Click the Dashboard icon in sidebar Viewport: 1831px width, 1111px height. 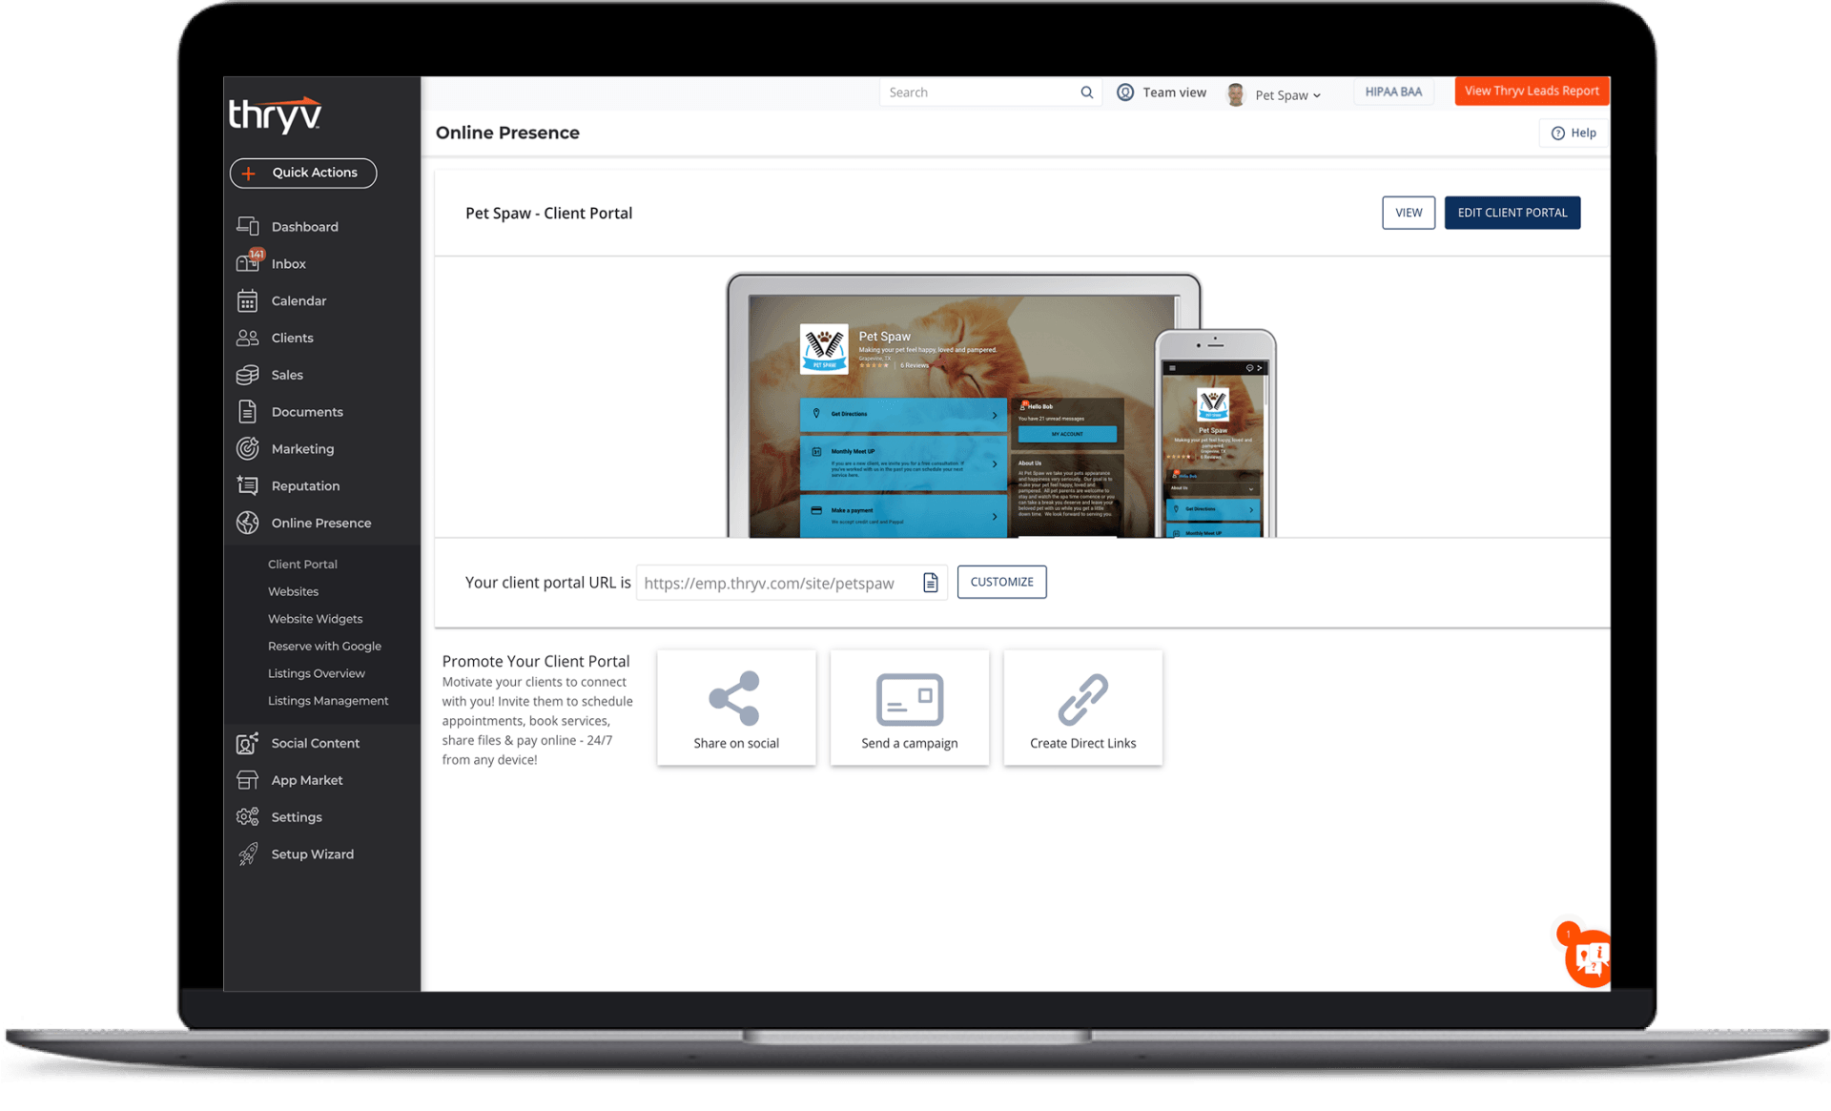247,226
